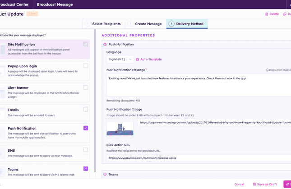
Task: Click the send icon button at bottom right
Action: (x=286, y=184)
